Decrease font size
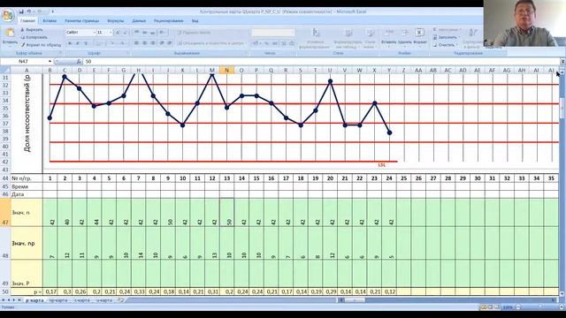 click(x=126, y=33)
